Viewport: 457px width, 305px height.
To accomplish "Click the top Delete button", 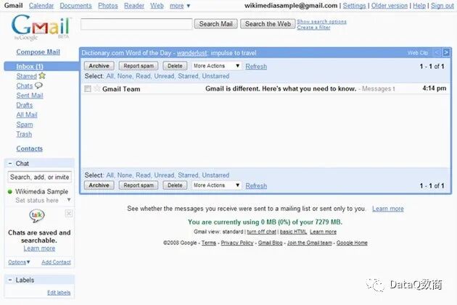I will pos(175,66).
